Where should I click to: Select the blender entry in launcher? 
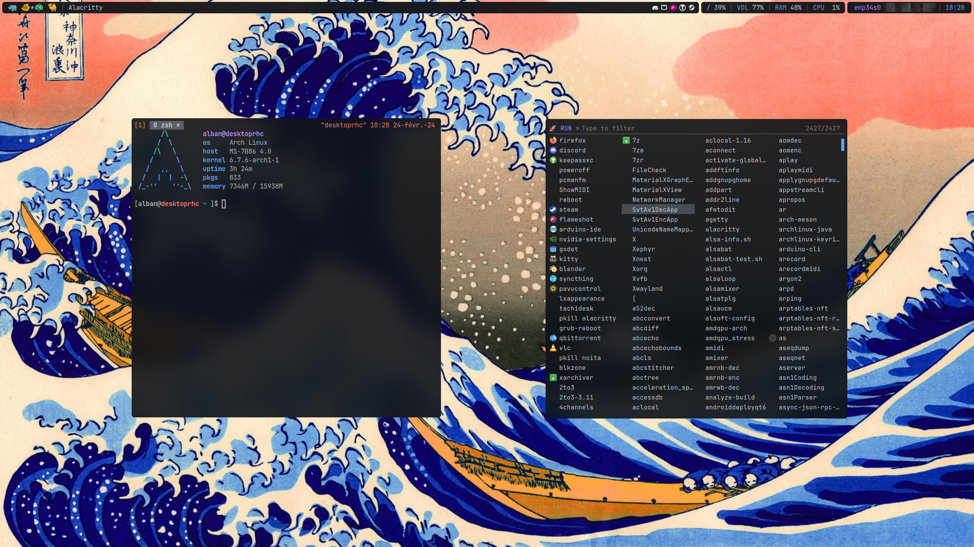(x=572, y=269)
